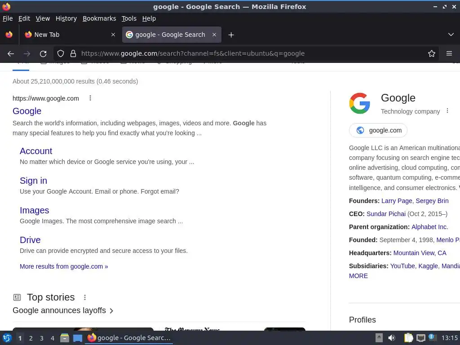Image resolution: width=460 pixels, height=345 pixels.
Task: Open the Tools menu
Action: [129, 18]
